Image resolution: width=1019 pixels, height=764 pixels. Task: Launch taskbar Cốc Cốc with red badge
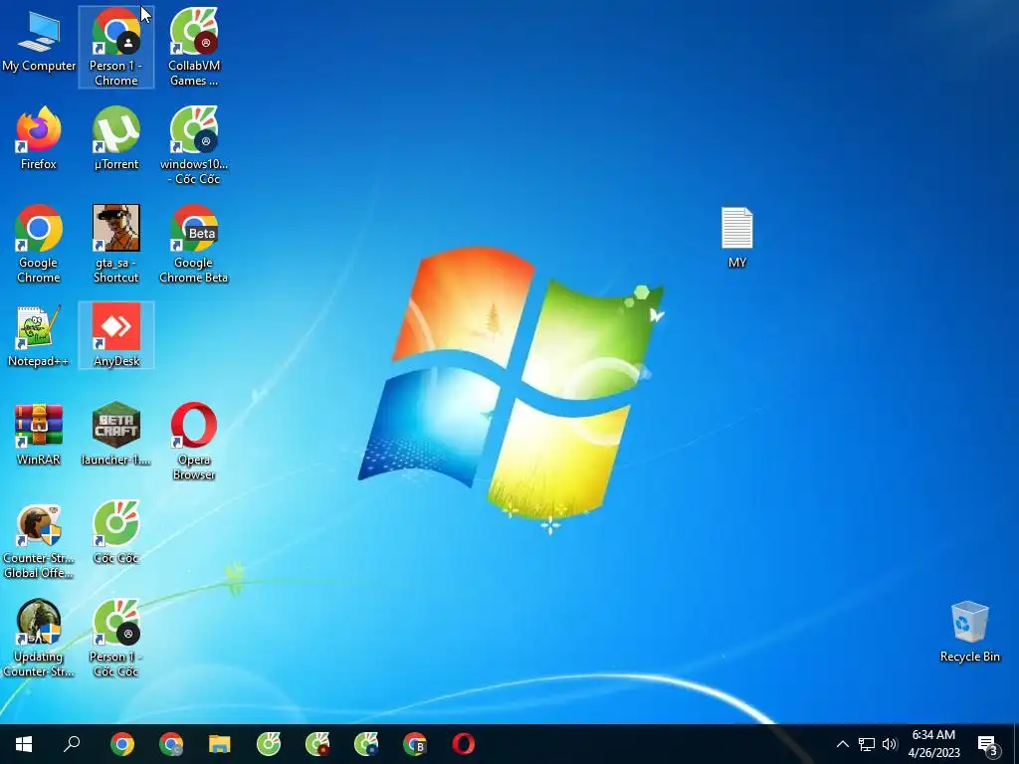(x=317, y=744)
